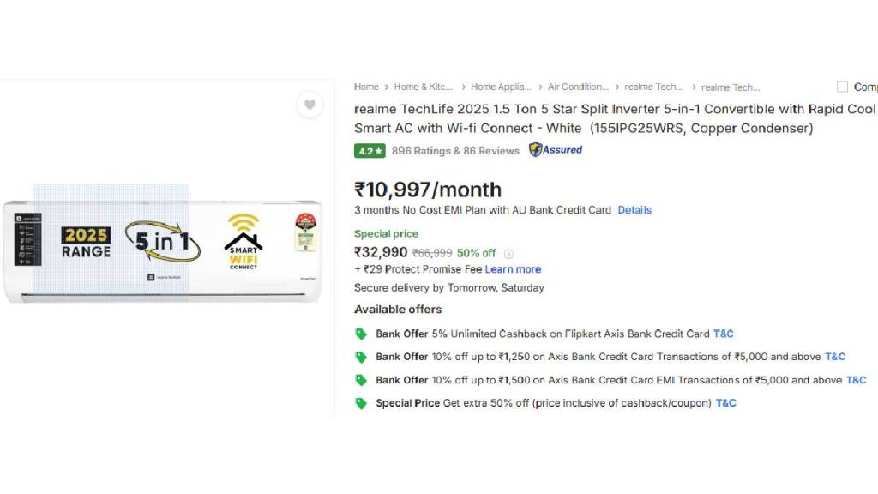This screenshot has height=494, width=878.
Task: Click the realme AC product image
Action: click(x=163, y=250)
